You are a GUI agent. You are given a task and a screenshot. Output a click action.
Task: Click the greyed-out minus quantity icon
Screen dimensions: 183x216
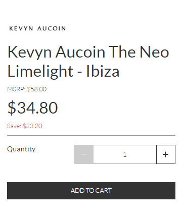click(84, 154)
